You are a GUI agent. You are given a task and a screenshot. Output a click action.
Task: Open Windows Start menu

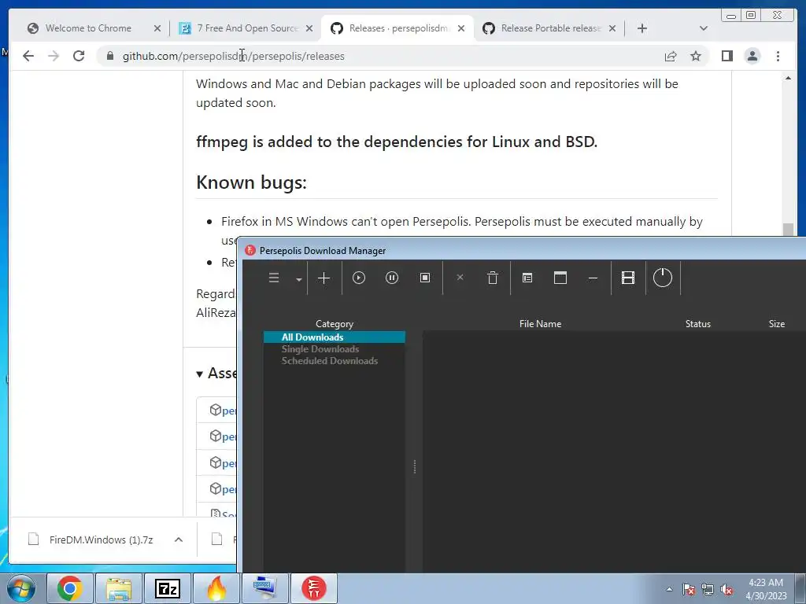click(x=20, y=588)
